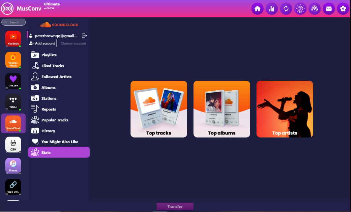Select the YouTube service icon
Viewport: 351px width, 212px height.
(13, 39)
